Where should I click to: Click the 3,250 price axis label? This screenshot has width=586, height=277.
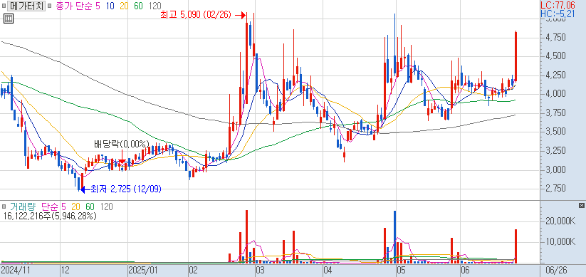[555, 151]
